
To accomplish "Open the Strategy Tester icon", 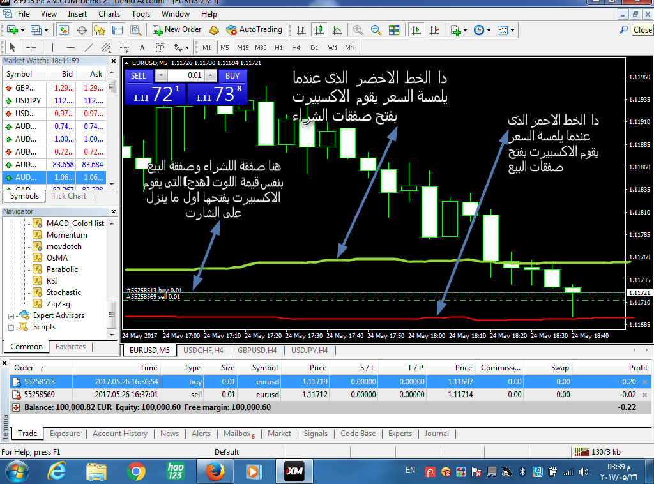I will click(x=135, y=30).
